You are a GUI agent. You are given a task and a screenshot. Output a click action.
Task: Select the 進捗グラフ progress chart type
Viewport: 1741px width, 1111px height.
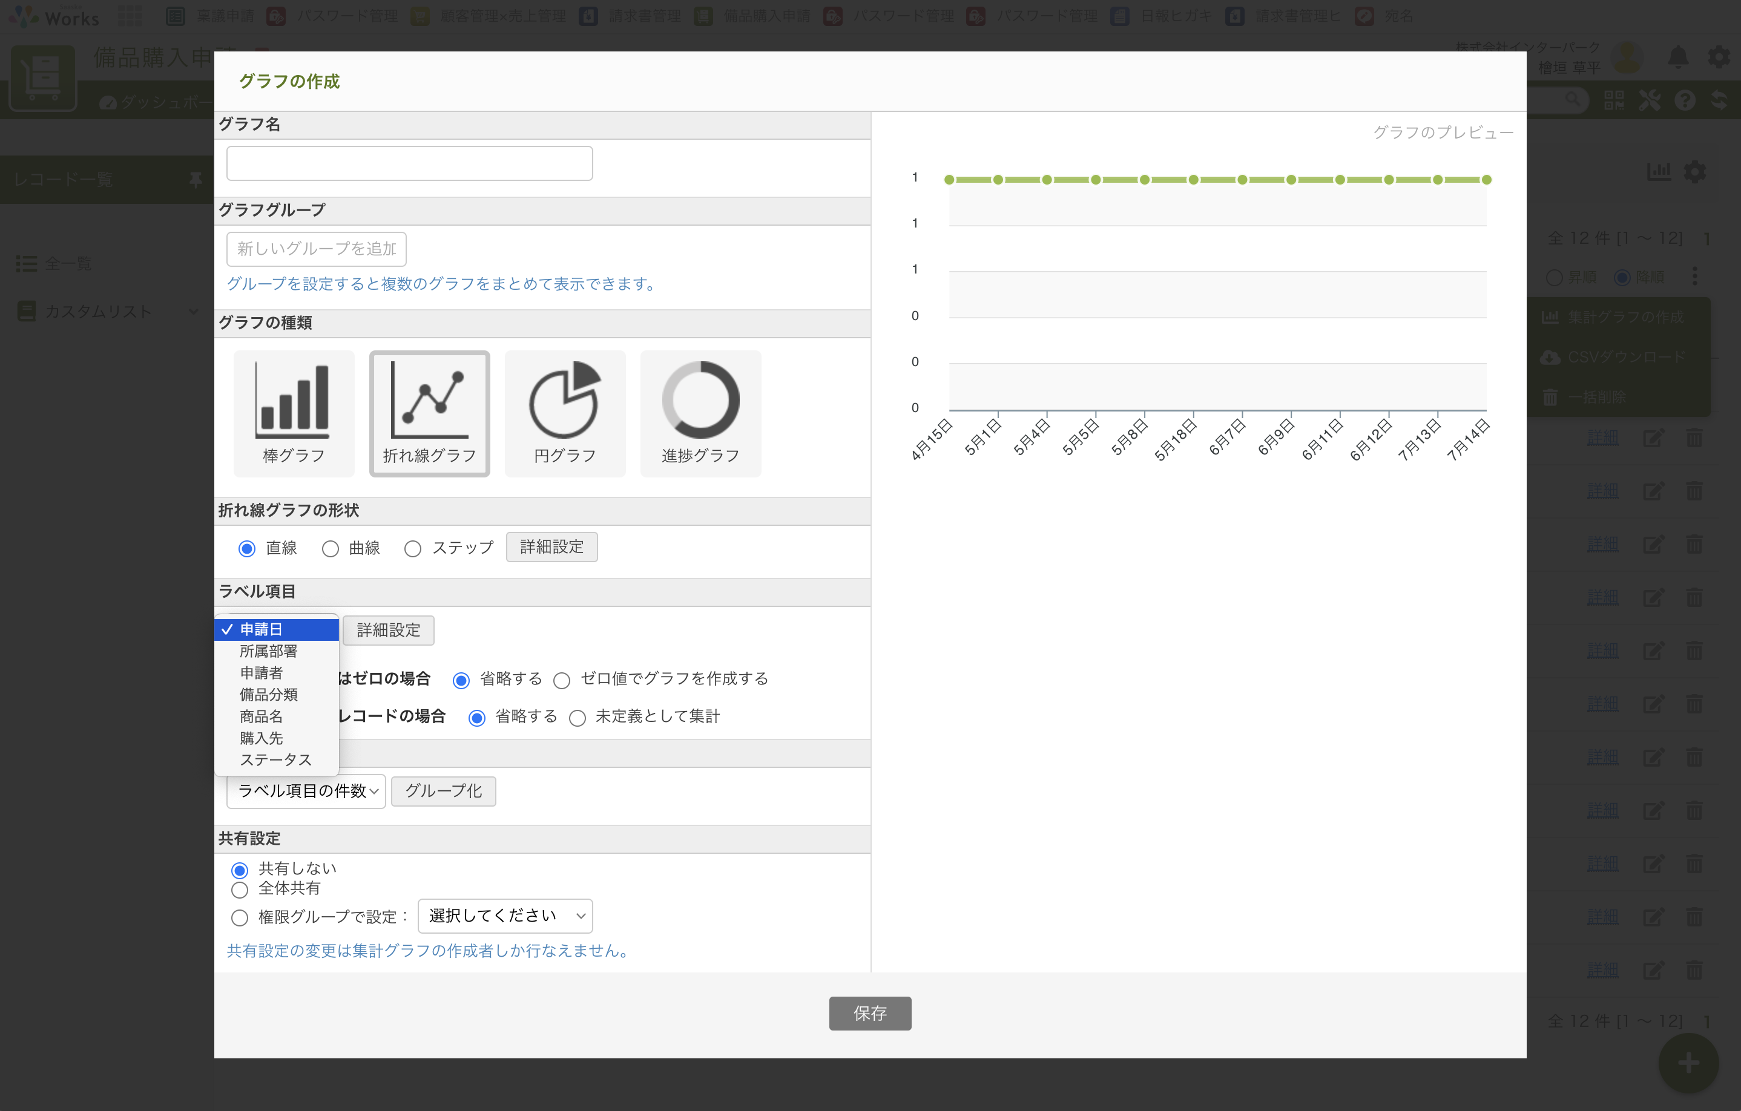click(x=700, y=413)
